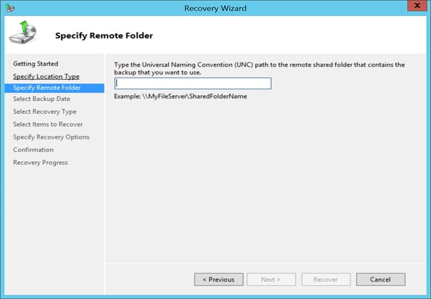The width and height of the screenshot is (431, 299).
Task: Click the Recovery Wizard window title
Action: coord(215,8)
